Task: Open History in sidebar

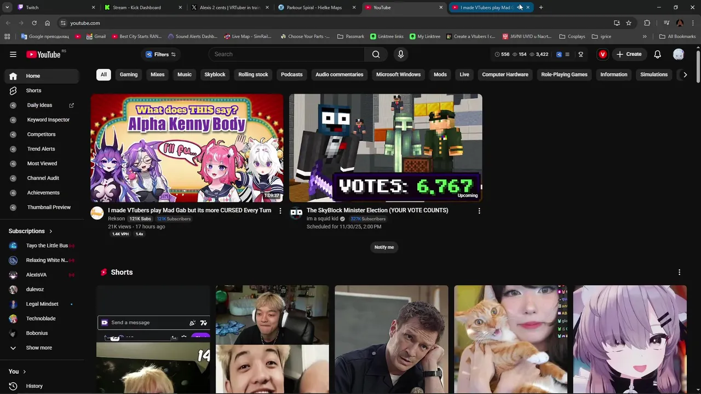Action: tap(43, 386)
